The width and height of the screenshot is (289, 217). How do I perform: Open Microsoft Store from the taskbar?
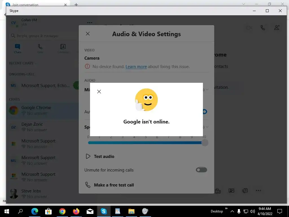tap(48, 211)
